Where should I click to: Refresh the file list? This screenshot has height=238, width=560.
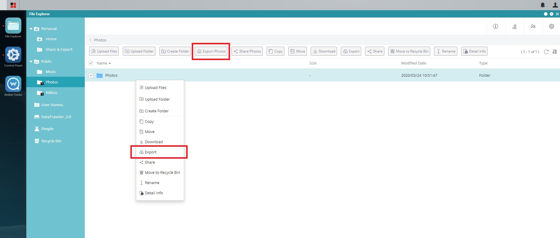click(x=546, y=52)
